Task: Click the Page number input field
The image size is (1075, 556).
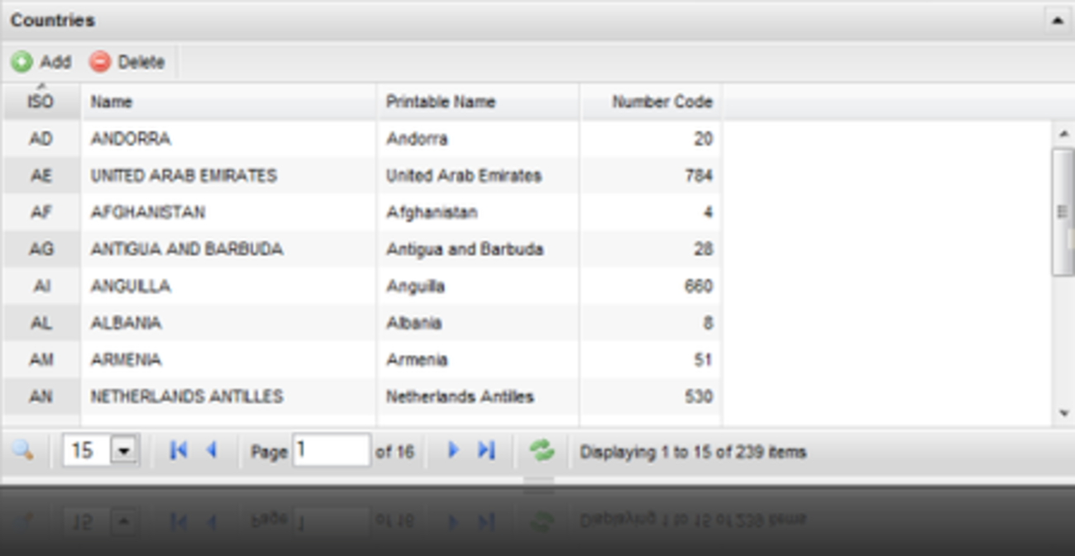Action: [x=331, y=450]
